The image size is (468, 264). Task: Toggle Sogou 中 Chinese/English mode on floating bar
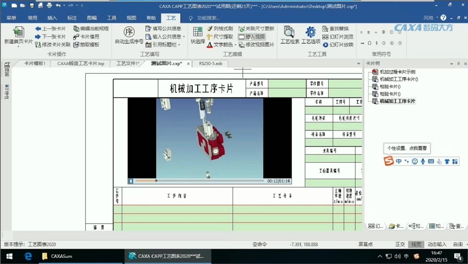[399, 161]
